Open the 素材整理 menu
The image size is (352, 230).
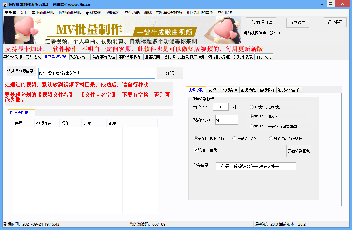(93, 13)
